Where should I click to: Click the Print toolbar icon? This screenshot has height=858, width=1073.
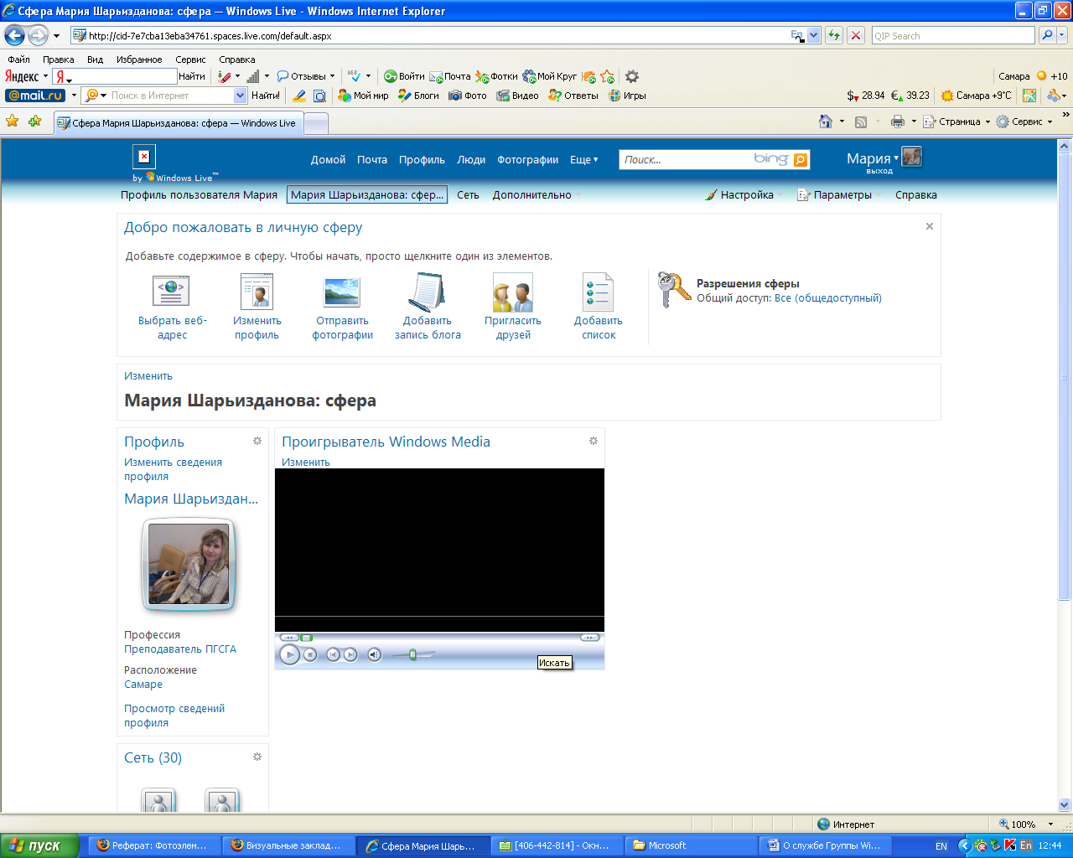click(898, 121)
